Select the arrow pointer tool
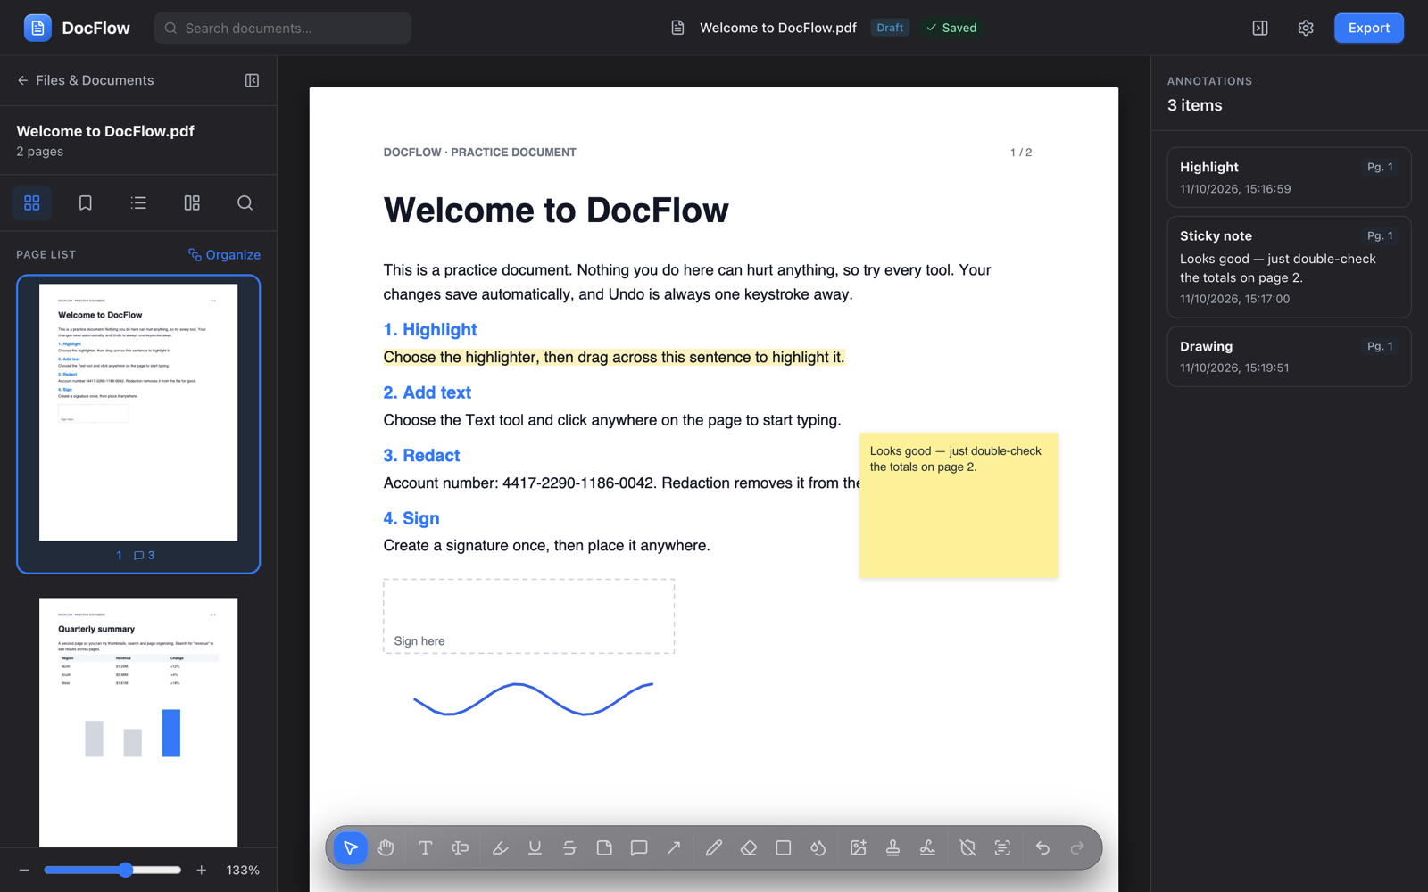The width and height of the screenshot is (1428, 892). click(x=351, y=847)
